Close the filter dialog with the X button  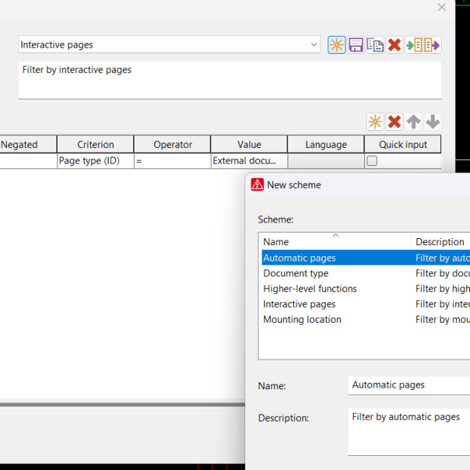tap(442, 7)
